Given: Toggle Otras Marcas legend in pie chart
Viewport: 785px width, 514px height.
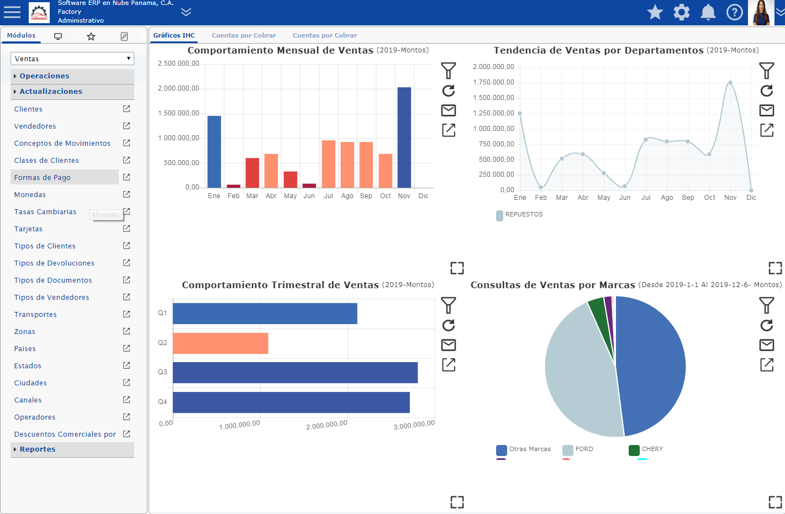Looking at the screenshot, I should [524, 449].
